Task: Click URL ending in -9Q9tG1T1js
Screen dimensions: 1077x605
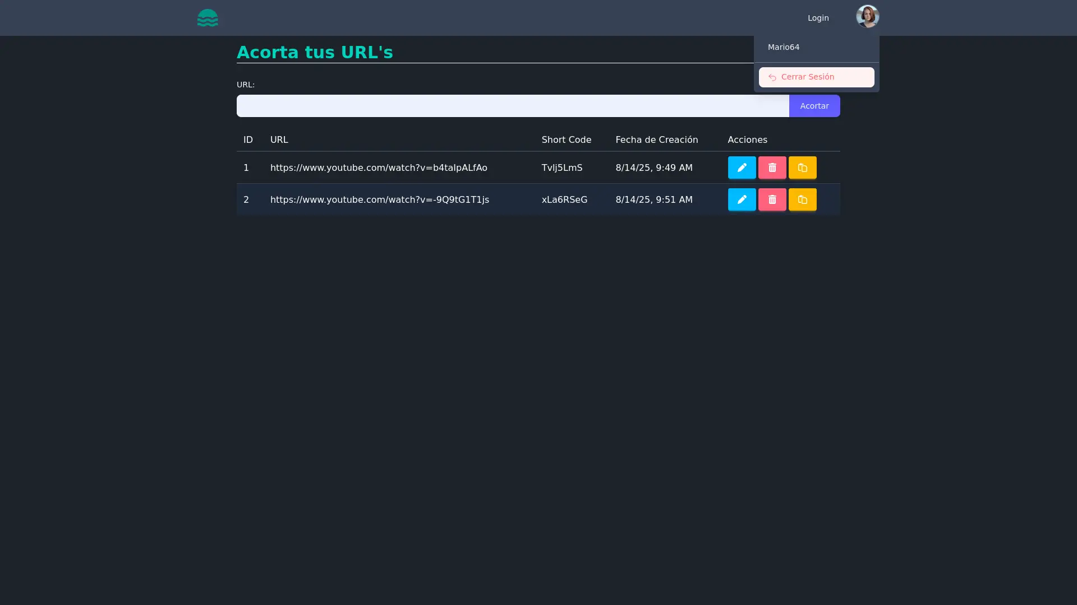Action: (x=380, y=199)
